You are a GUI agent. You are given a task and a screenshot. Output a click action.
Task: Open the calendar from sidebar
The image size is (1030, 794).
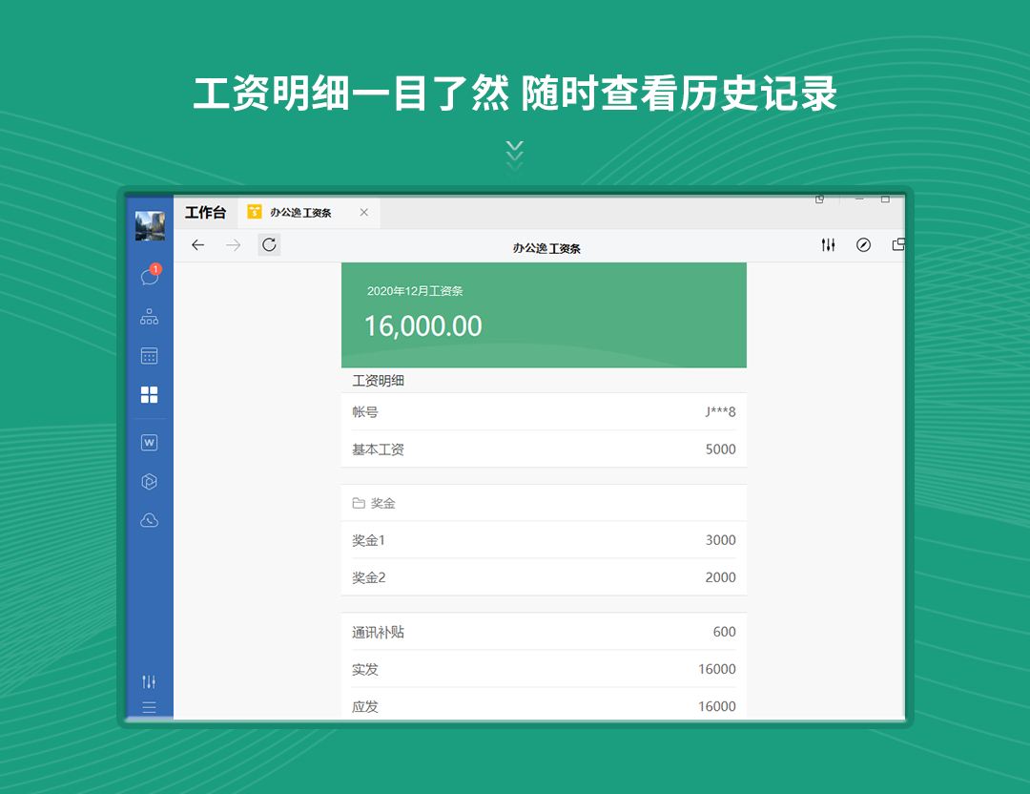pos(149,356)
